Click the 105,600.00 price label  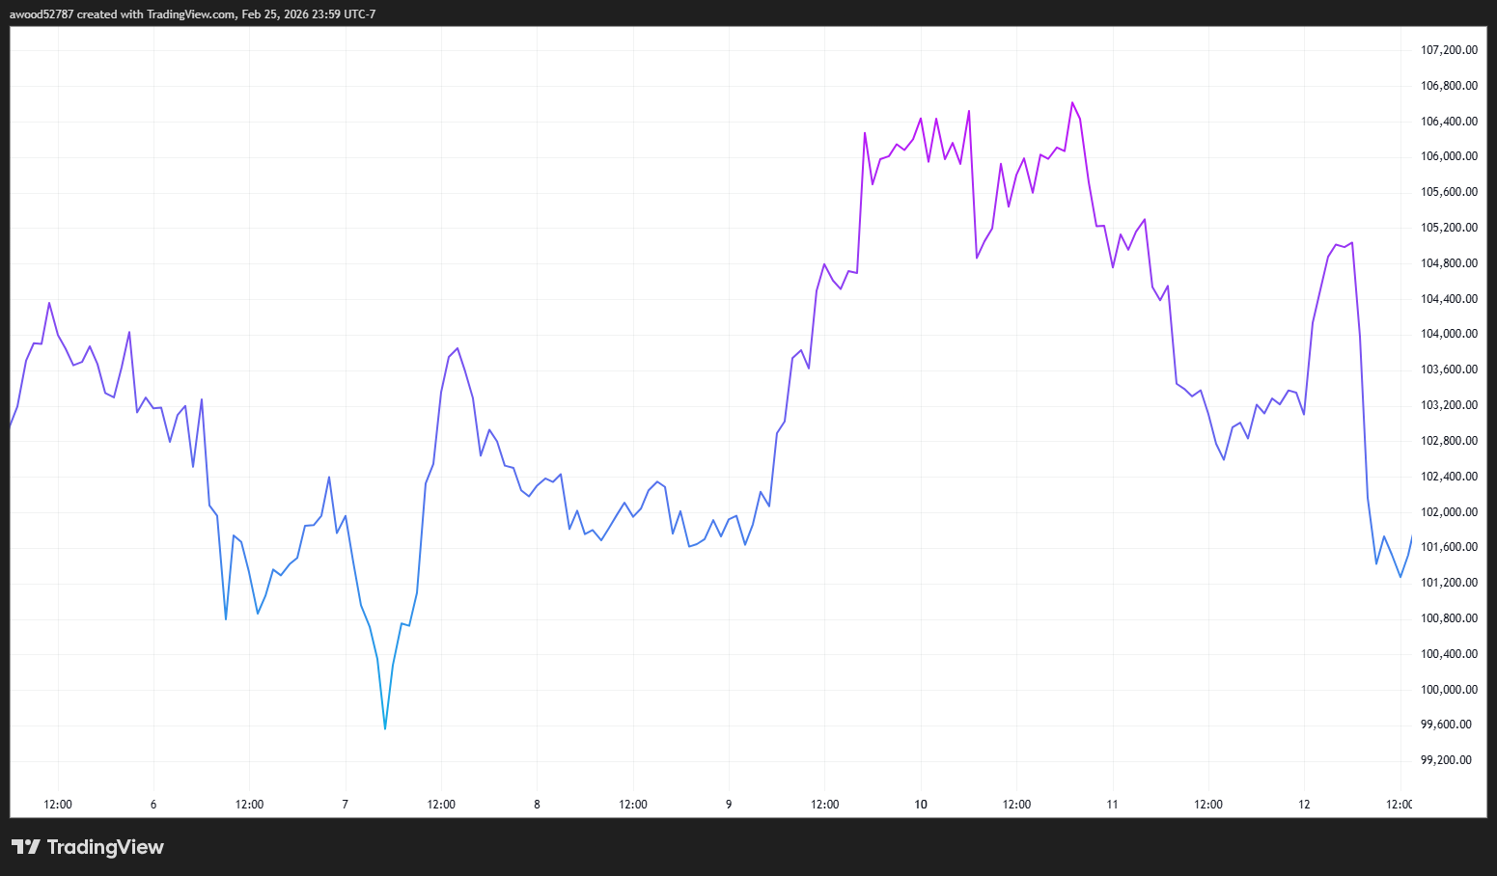pyautogui.click(x=1448, y=191)
